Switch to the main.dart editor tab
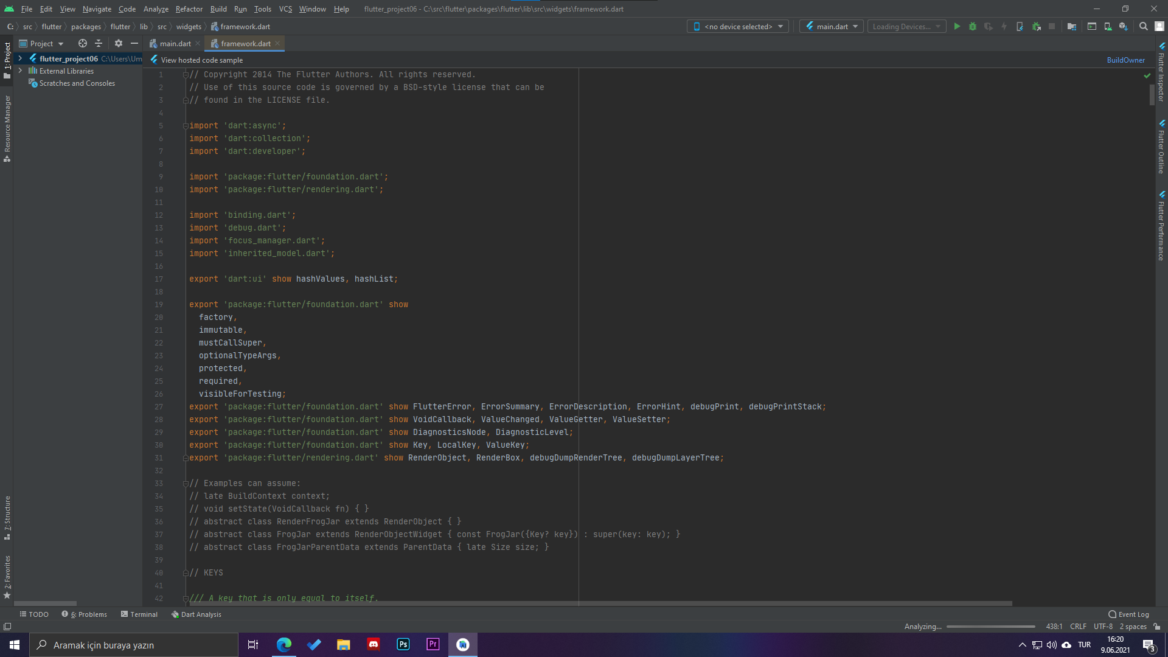This screenshot has height=657, width=1168. 175,44
